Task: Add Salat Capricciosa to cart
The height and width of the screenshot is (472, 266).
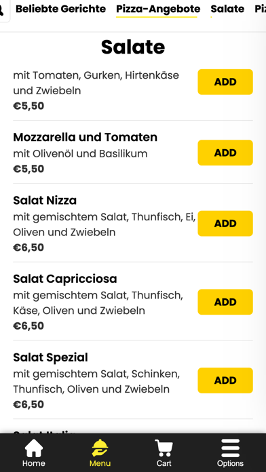Action: click(x=225, y=302)
